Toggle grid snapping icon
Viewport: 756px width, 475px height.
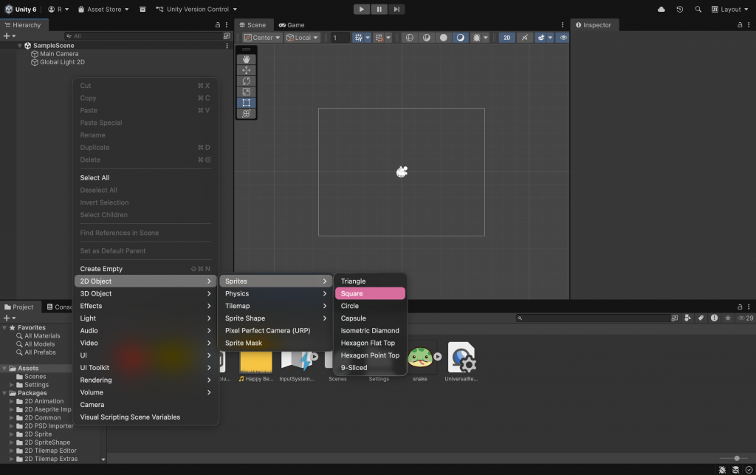point(379,38)
